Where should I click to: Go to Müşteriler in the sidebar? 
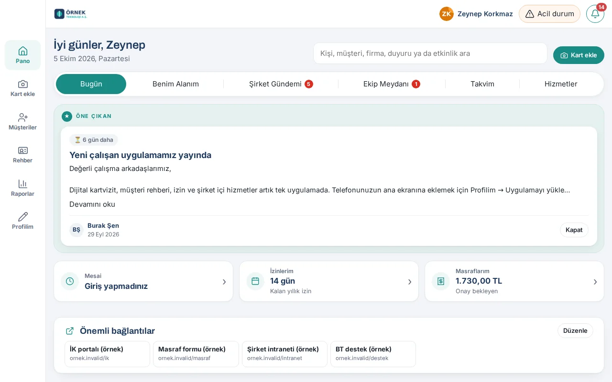pos(22,121)
